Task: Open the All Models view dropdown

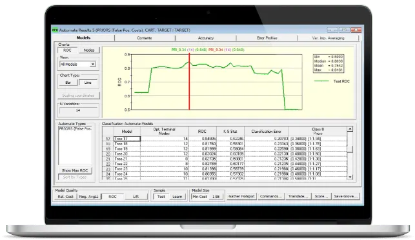Action: 77,65
